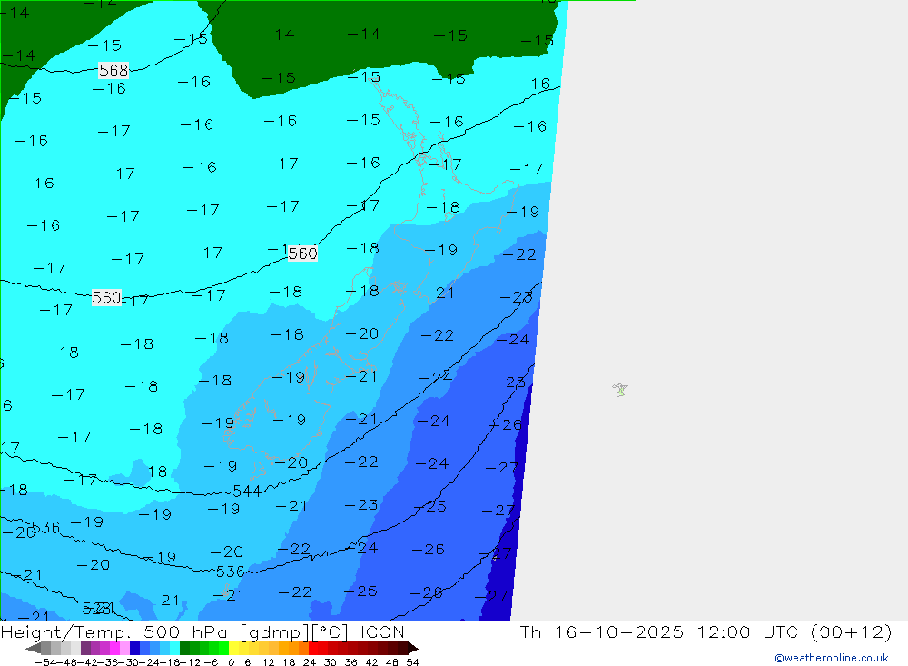Image resolution: width=908 pixels, height=666 pixels.
Task: Click the light pink swatch left of dark blue
Action: click(x=124, y=649)
